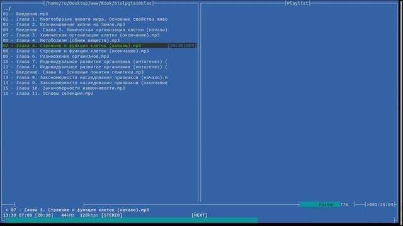Select track 09 Глава 6. Размножение организмов
Viewport: 403px width, 226px height.
click(56, 56)
